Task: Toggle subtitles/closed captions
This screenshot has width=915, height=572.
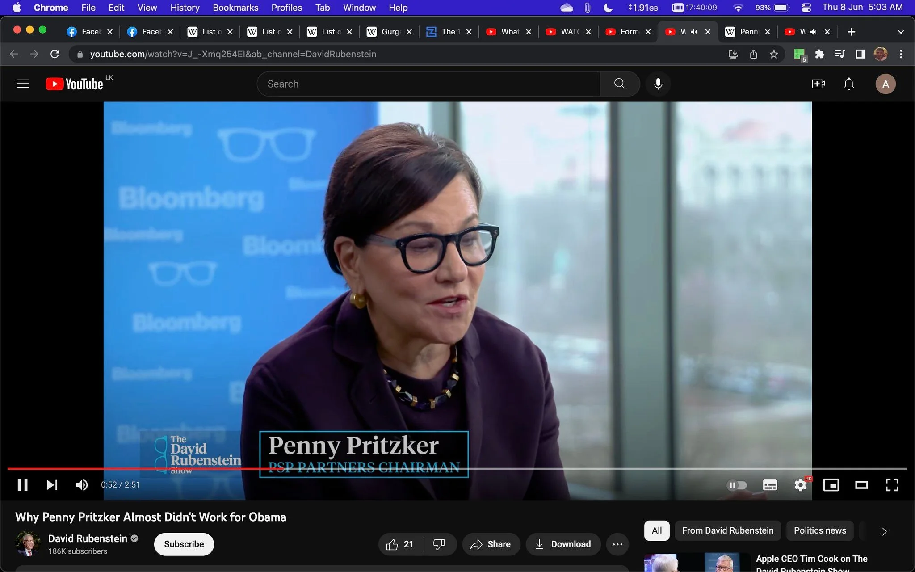Action: pyautogui.click(x=770, y=485)
